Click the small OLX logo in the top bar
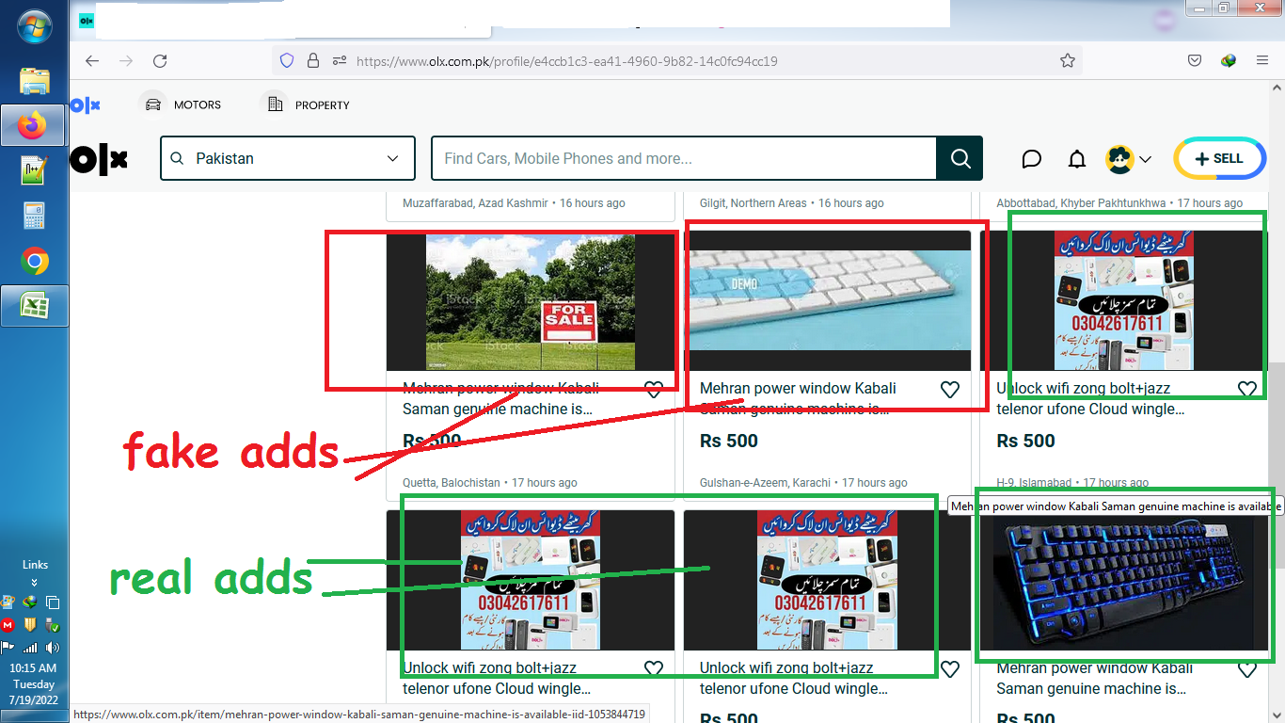Viewport: 1285px width, 723px height. click(x=86, y=105)
